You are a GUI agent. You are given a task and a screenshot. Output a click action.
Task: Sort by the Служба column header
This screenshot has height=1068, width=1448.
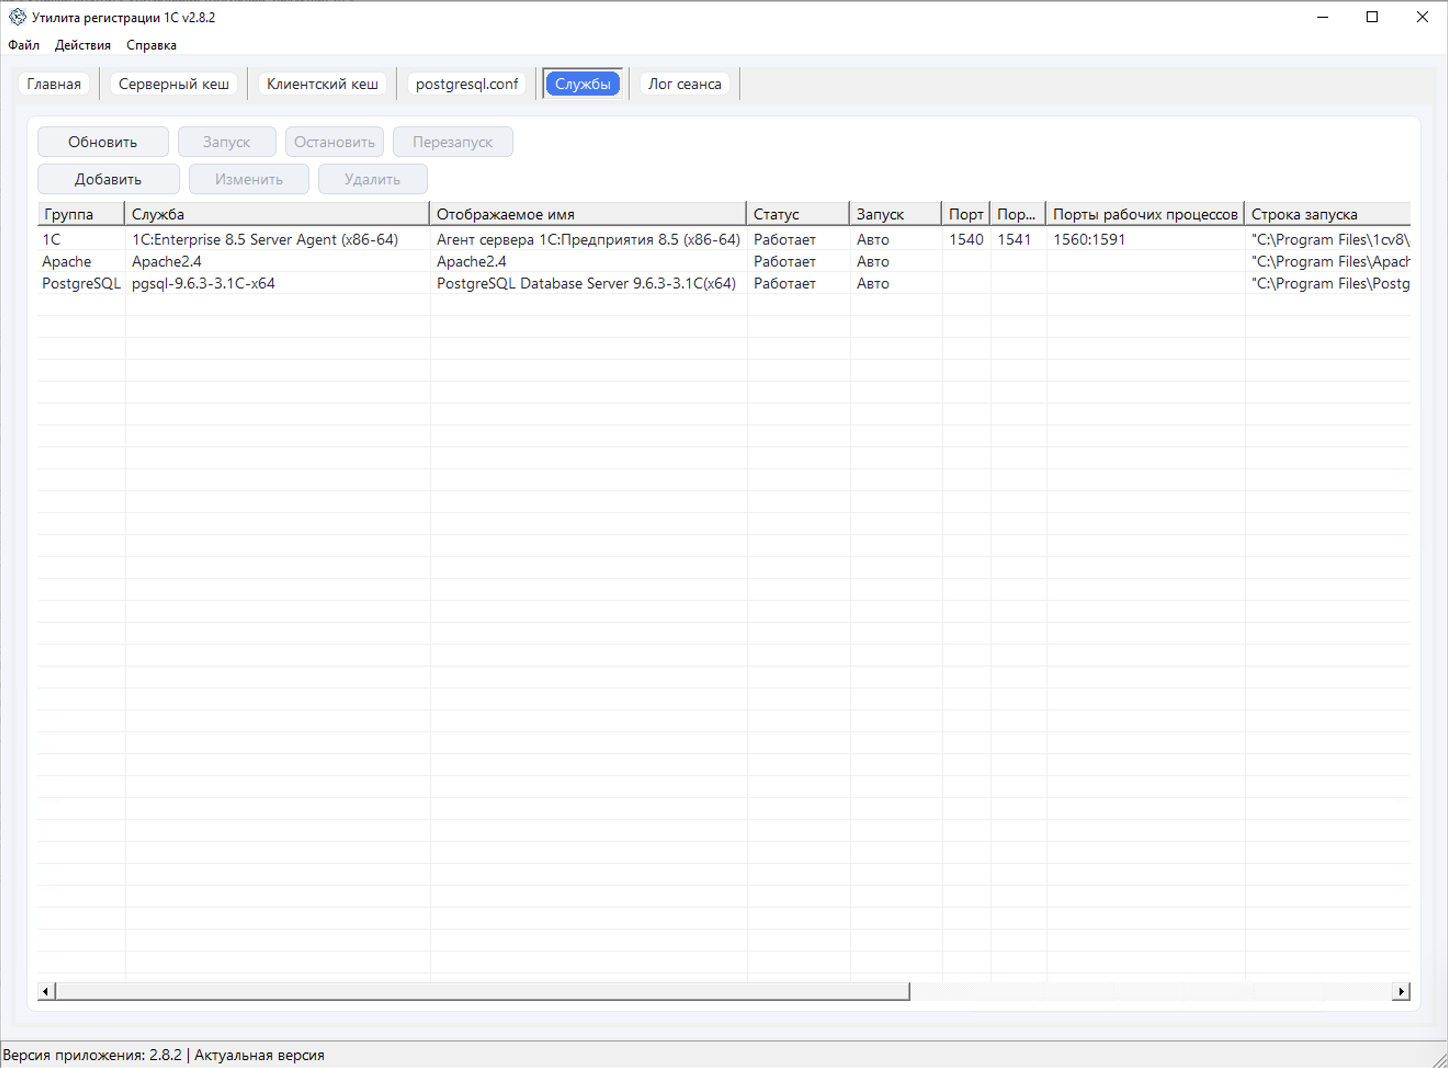pos(277,214)
